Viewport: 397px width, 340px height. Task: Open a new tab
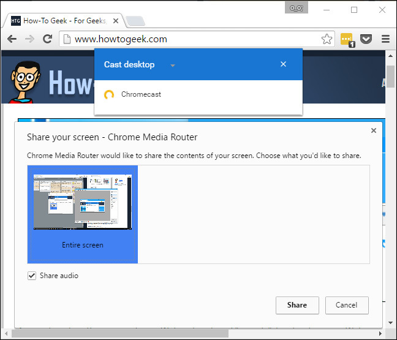(x=135, y=21)
